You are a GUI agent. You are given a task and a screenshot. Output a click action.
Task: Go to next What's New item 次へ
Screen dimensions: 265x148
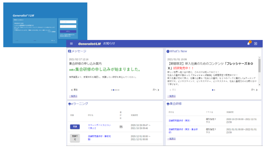pyautogui.click(x=254, y=90)
